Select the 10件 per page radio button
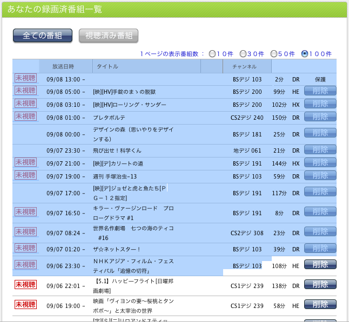This screenshot has height=322, width=349. coord(212,54)
